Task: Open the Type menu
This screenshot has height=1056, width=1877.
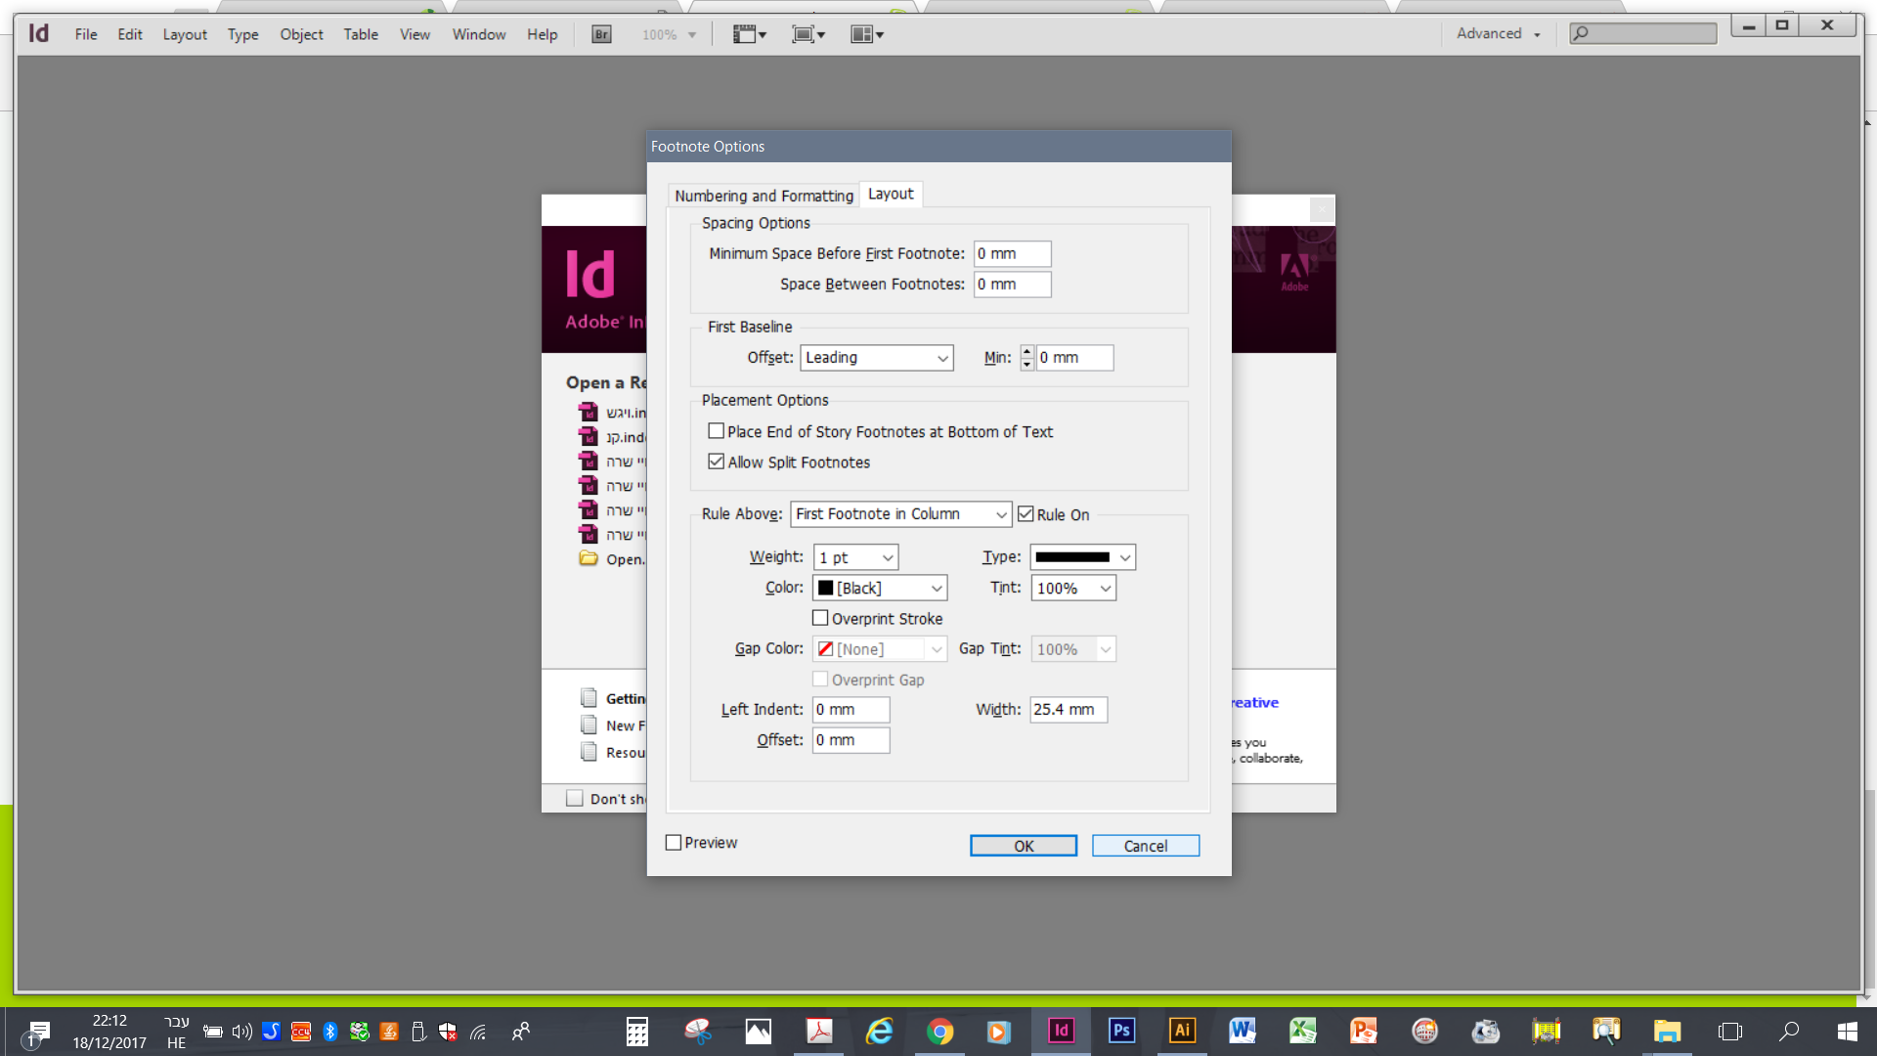Action: point(242,34)
